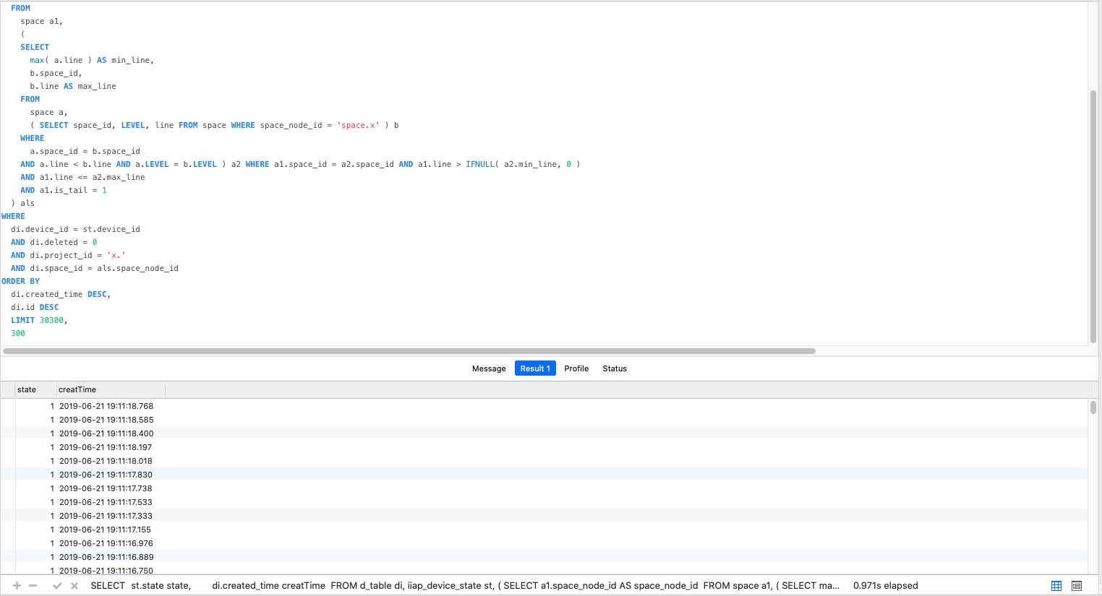The image size is (1102, 596).
Task: Select cell 2019-06-21 19:11:18.197
Action: pos(106,447)
